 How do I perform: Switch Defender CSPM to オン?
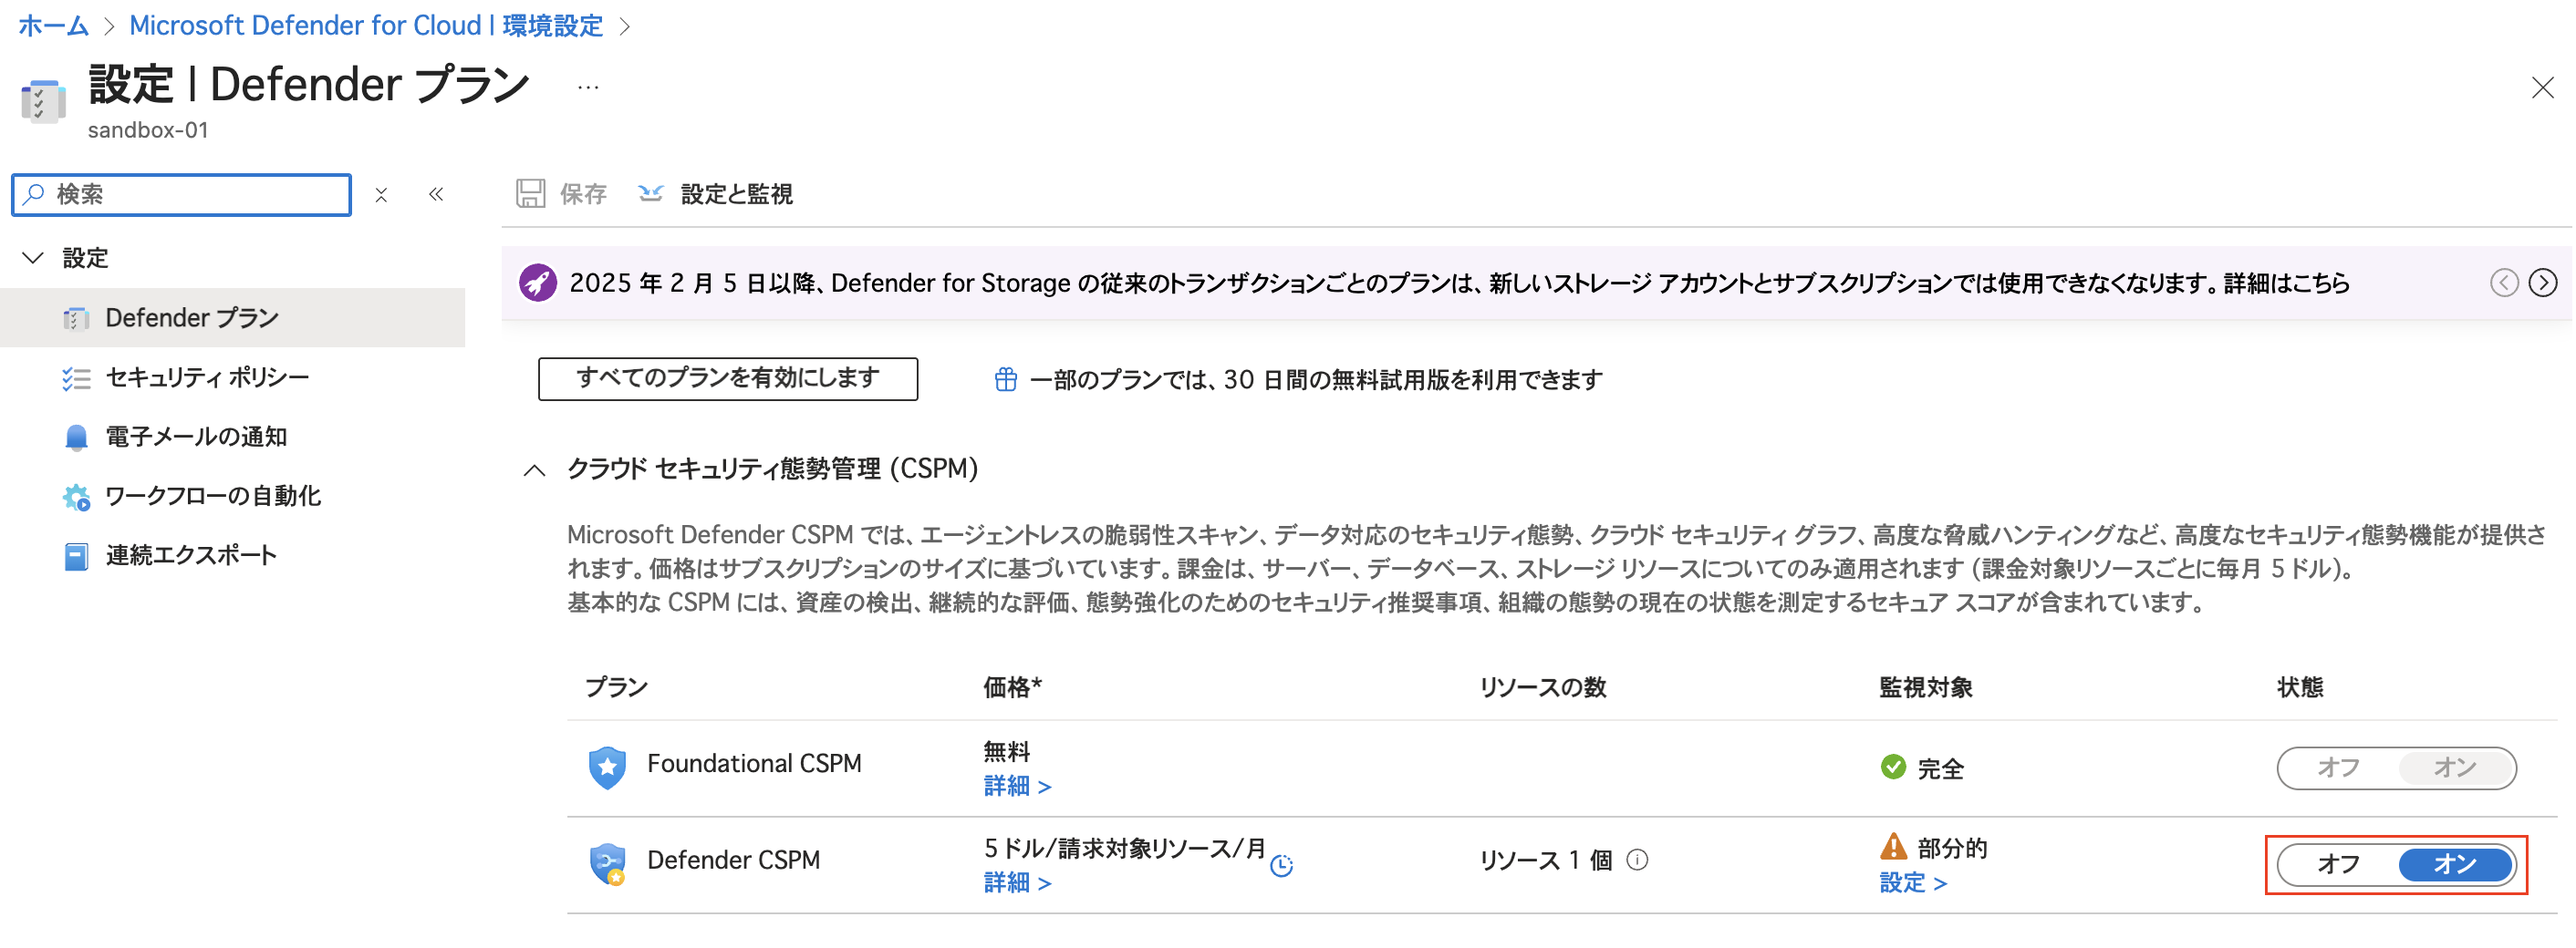(2455, 865)
